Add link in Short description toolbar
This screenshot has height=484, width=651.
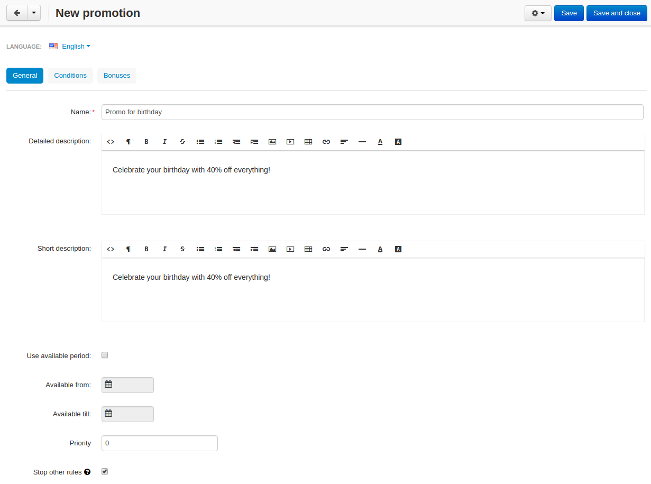coord(326,249)
